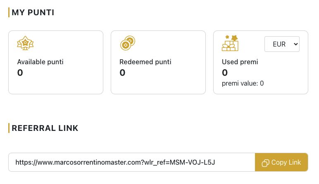Click the Copy Link button
319x184 pixels.
pyautogui.click(x=281, y=162)
